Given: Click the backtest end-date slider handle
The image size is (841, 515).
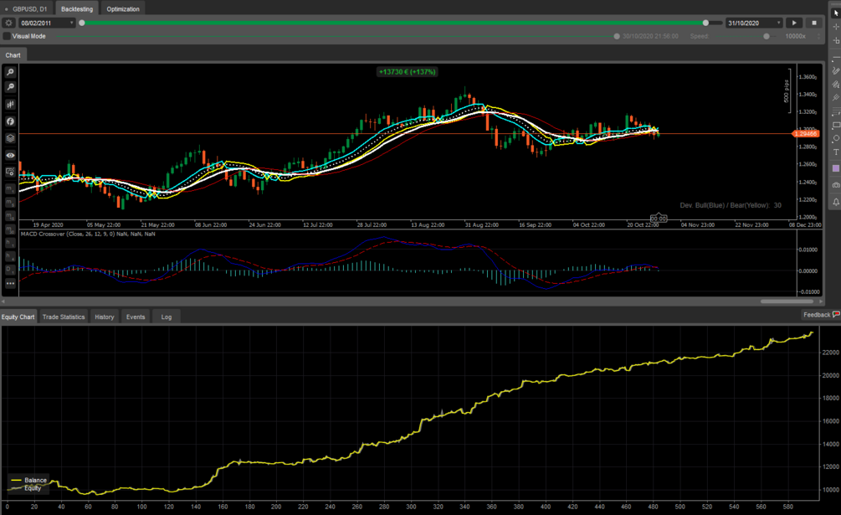Looking at the screenshot, I should pos(705,23).
